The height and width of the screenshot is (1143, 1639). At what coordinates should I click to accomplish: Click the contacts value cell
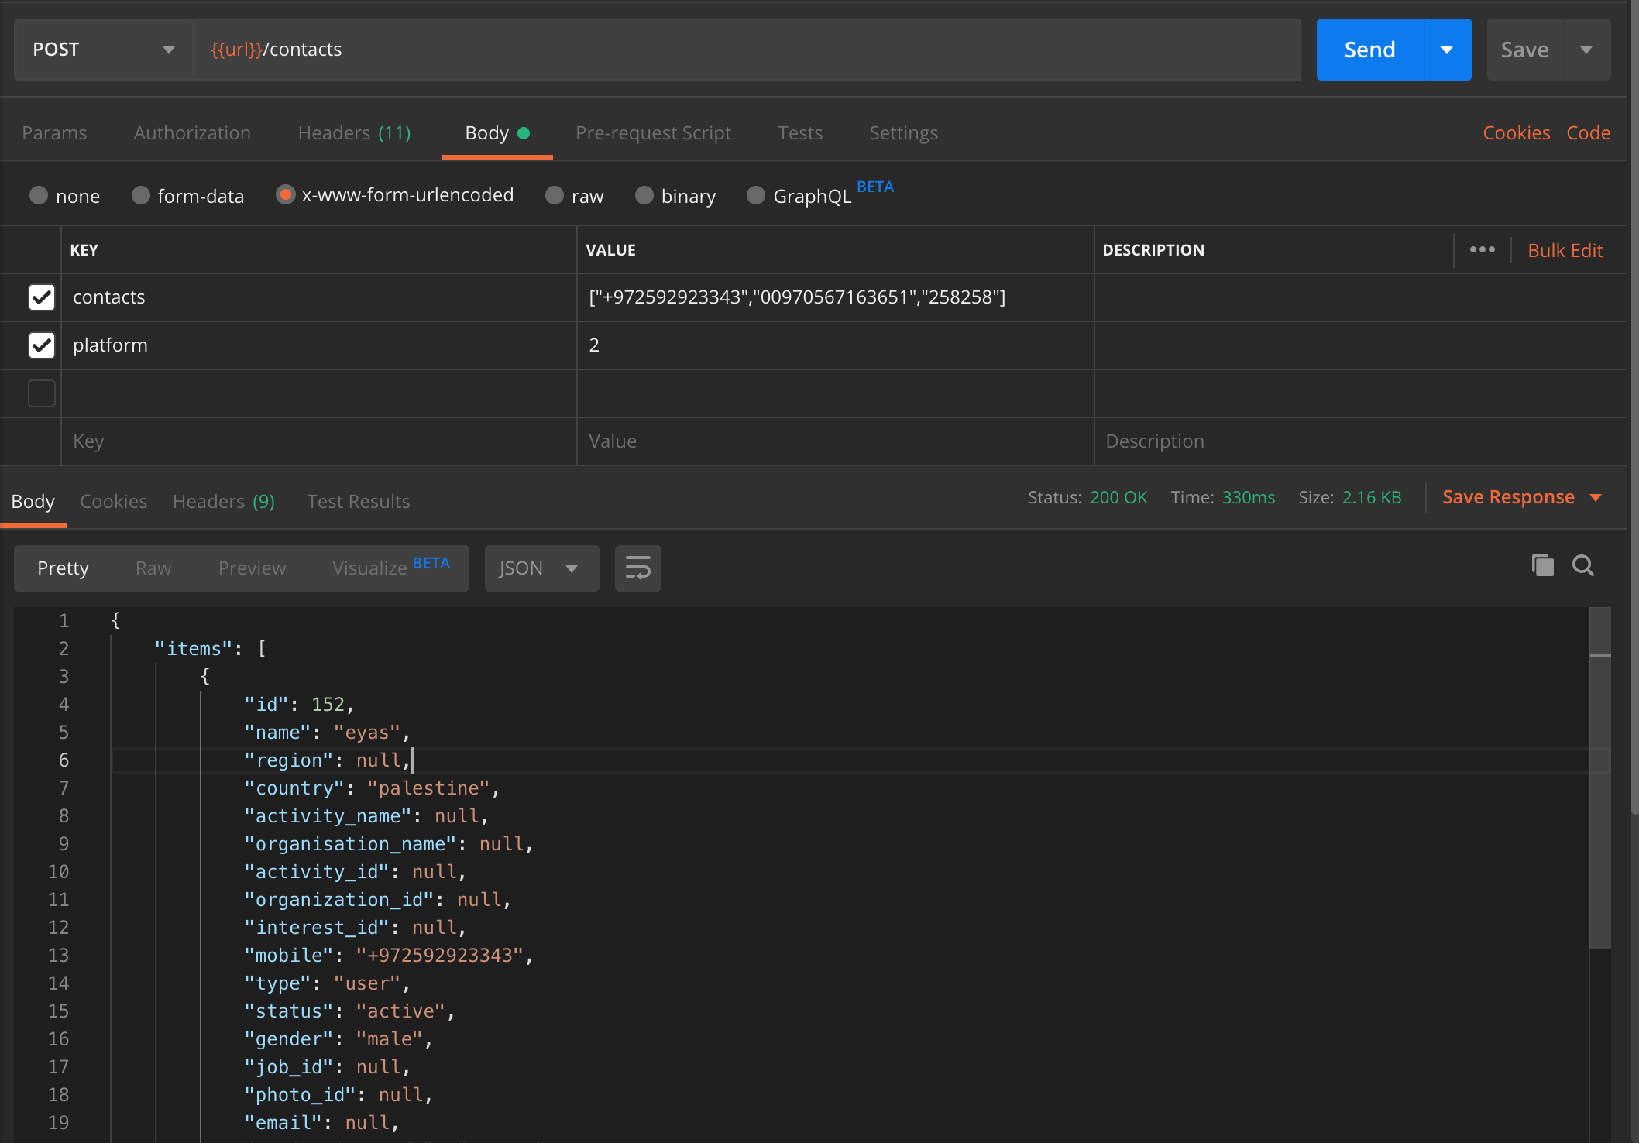click(x=836, y=297)
